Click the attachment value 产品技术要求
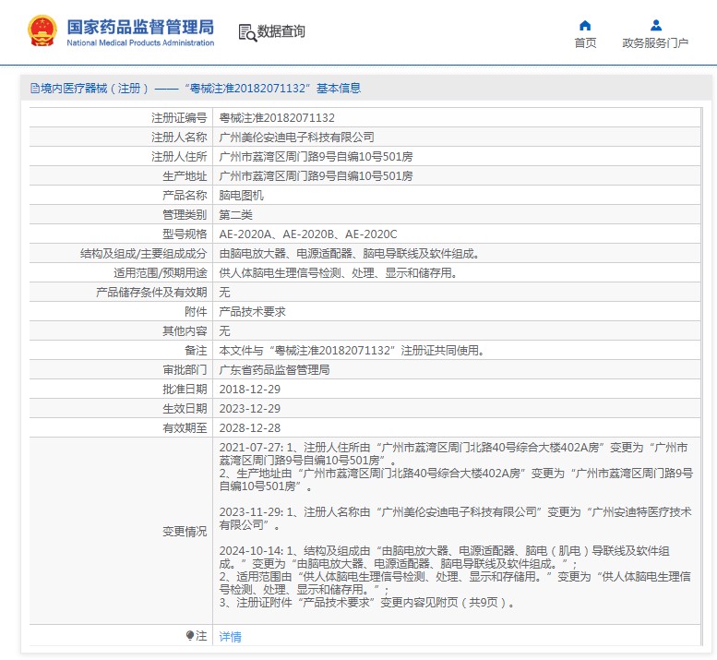Screen dimensions: 717x660 [252, 312]
